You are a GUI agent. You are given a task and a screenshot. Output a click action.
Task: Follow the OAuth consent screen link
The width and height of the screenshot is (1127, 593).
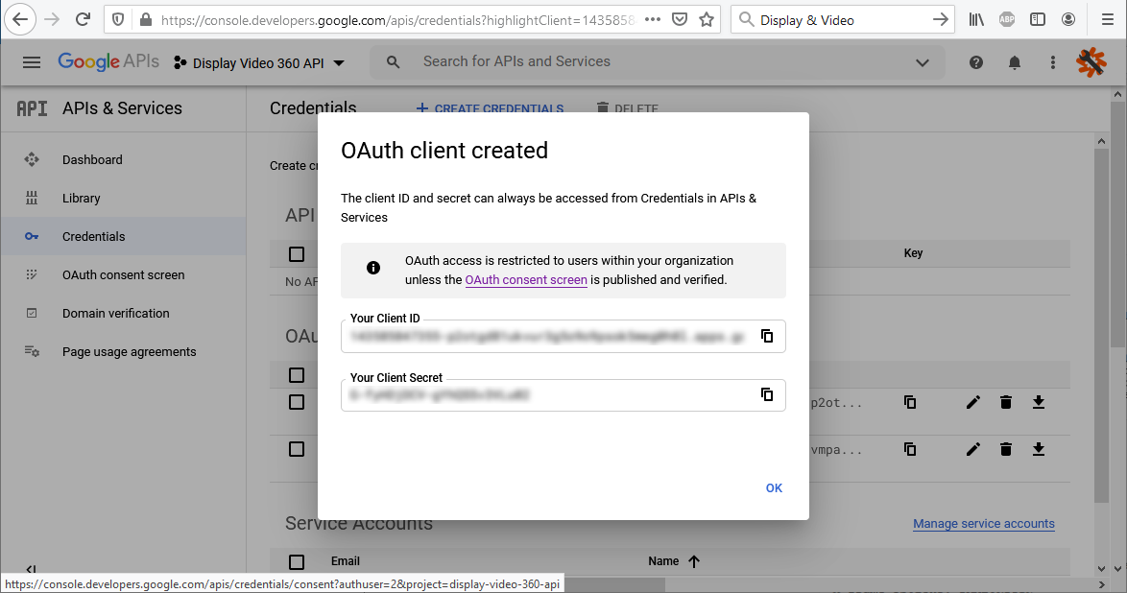[x=526, y=280]
